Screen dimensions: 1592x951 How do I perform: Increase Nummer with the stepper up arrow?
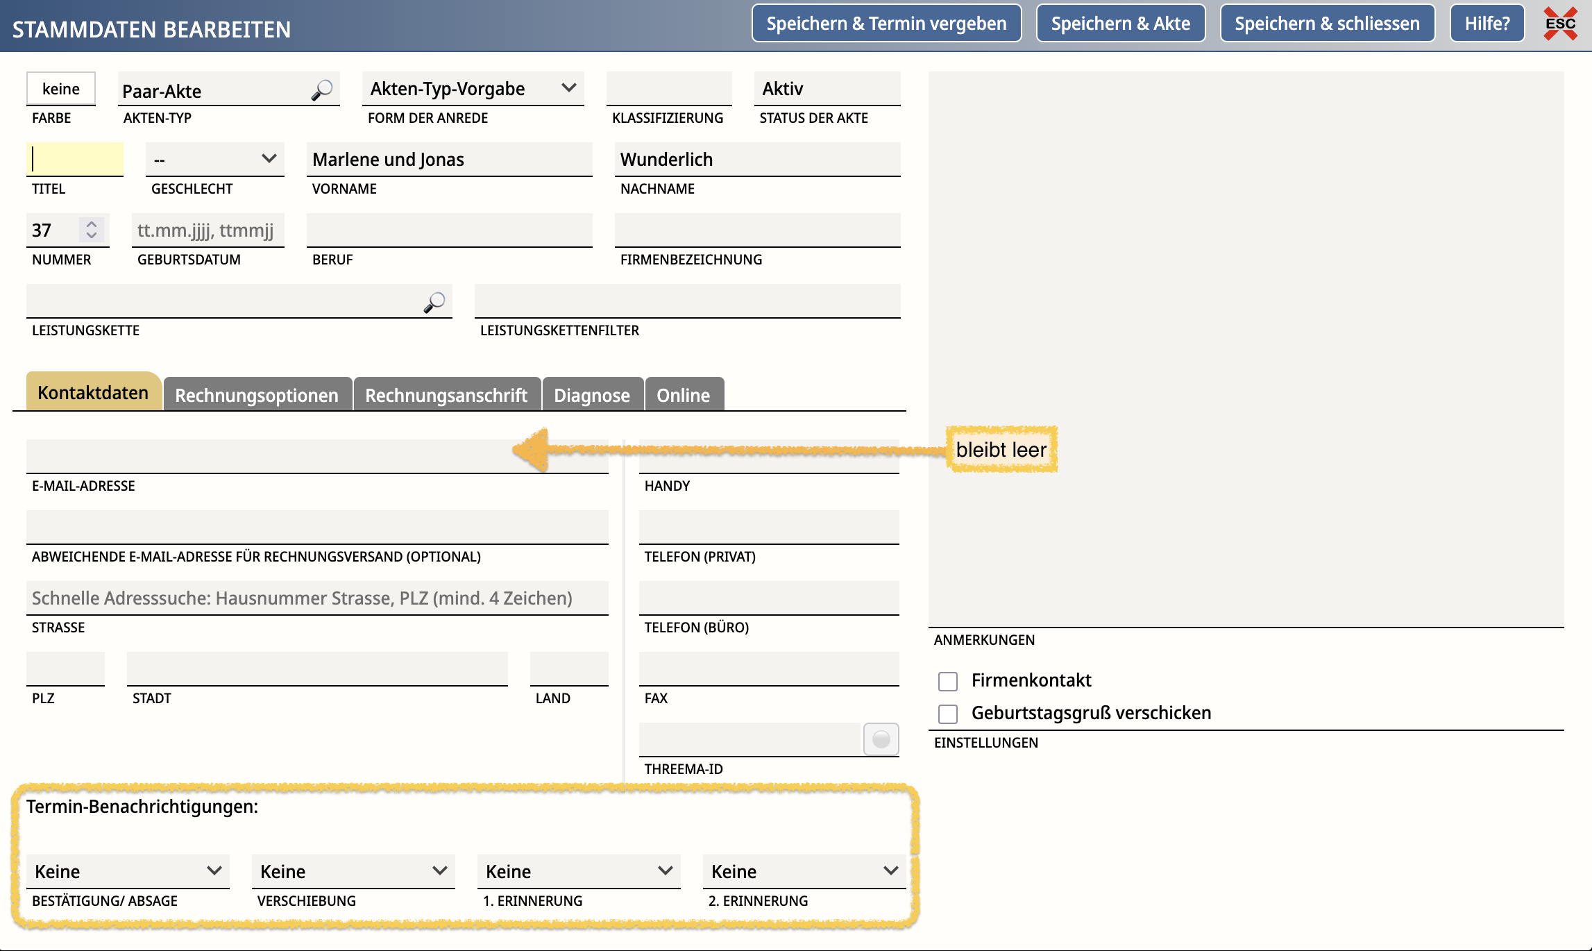(92, 224)
